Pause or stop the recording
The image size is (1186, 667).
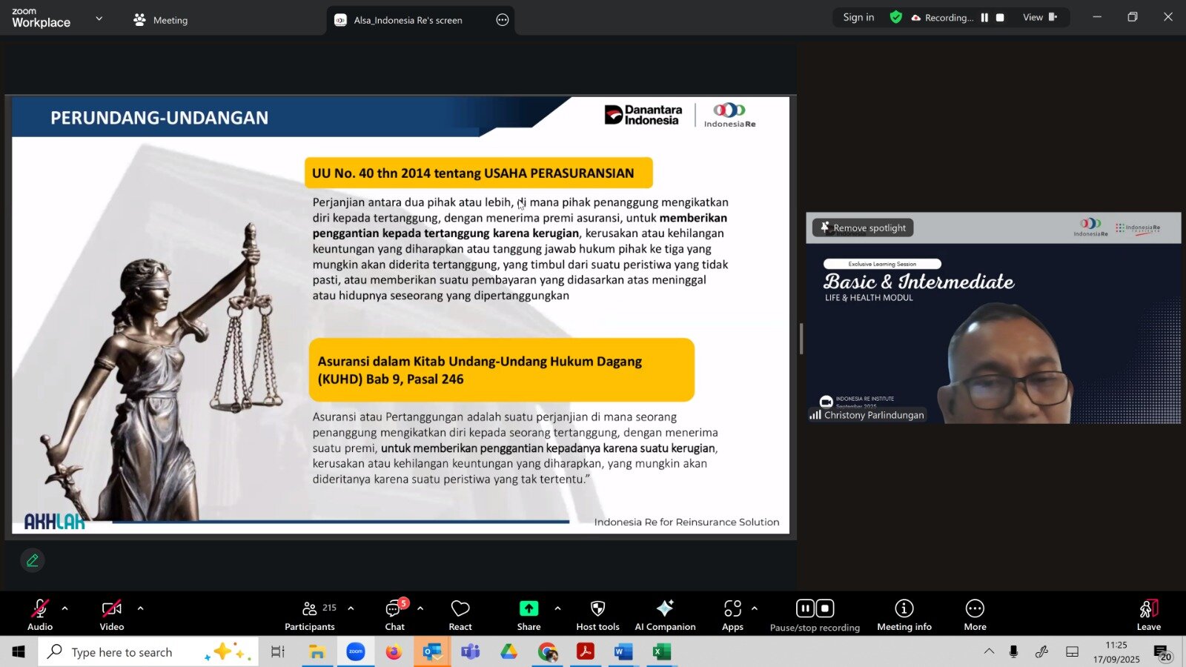click(x=815, y=614)
